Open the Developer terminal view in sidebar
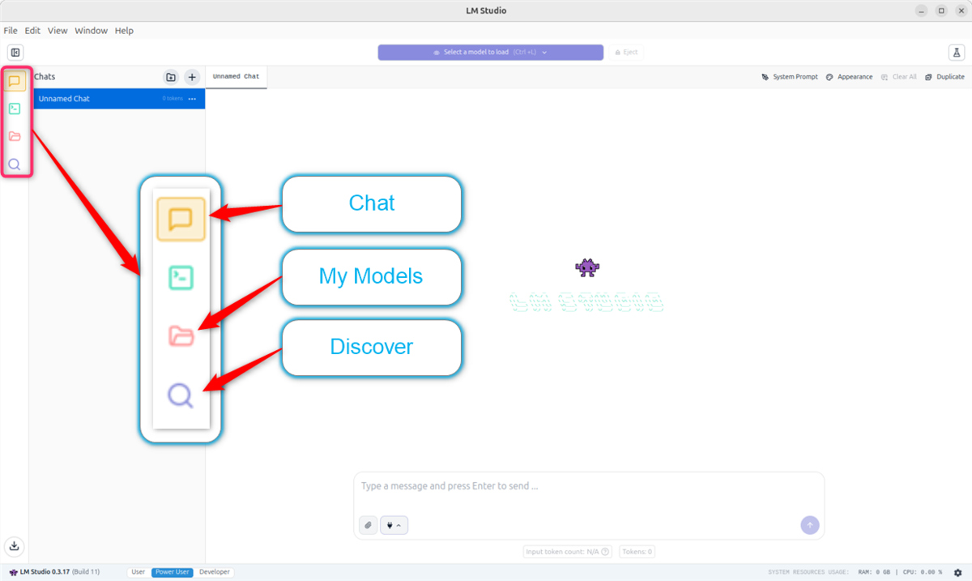 [15, 109]
